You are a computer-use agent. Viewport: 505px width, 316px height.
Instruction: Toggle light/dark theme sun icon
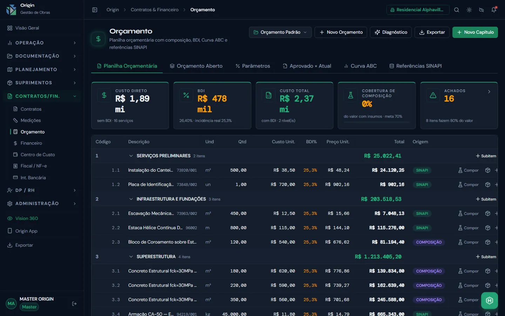469,10
